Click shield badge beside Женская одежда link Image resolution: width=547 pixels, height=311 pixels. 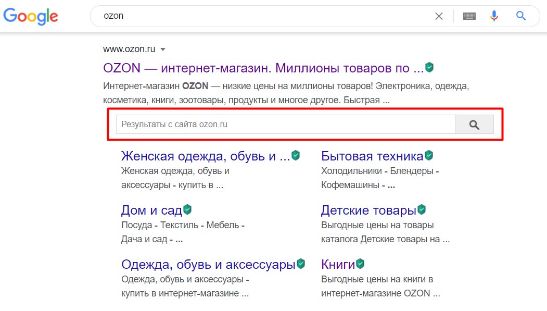pyautogui.click(x=296, y=155)
